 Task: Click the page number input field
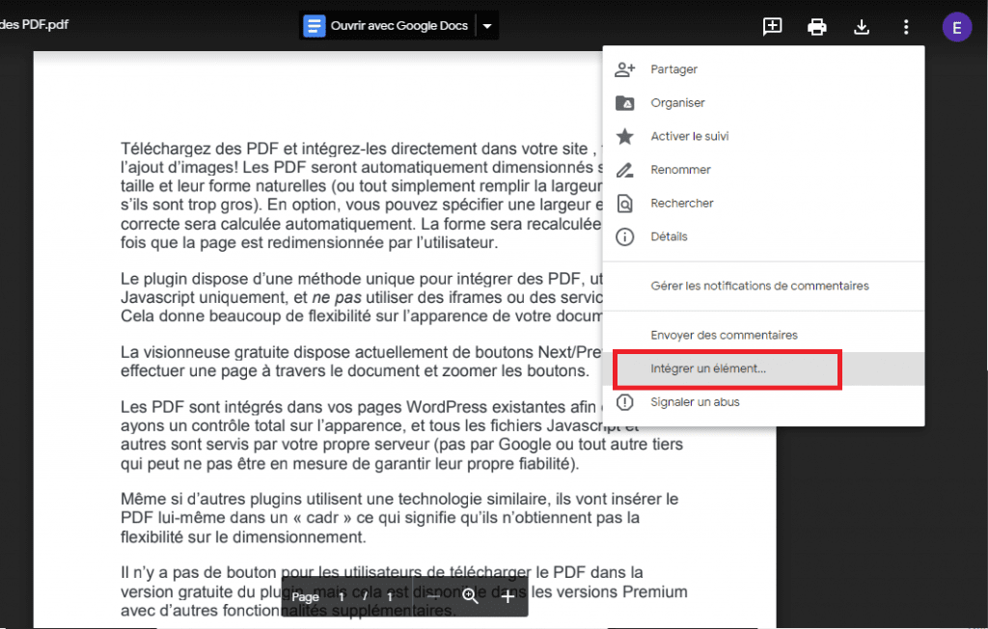pos(340,597)
